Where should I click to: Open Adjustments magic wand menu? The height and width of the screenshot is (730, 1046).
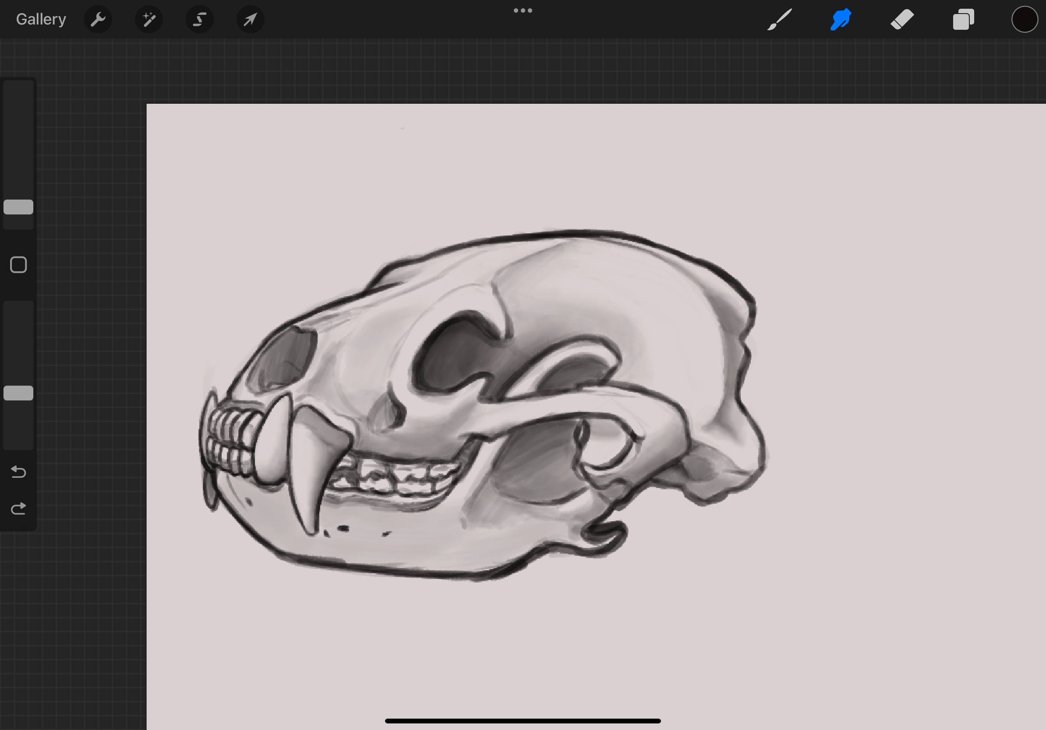click(x=149, y=19)
